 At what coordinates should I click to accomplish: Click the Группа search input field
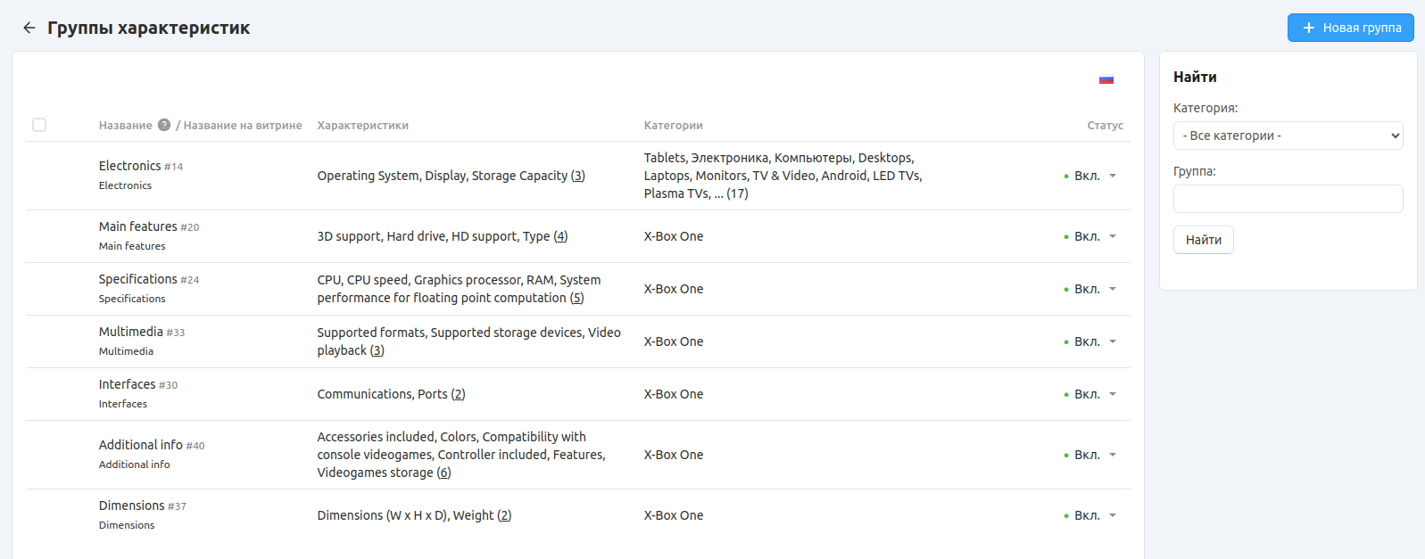(1288, 199)
